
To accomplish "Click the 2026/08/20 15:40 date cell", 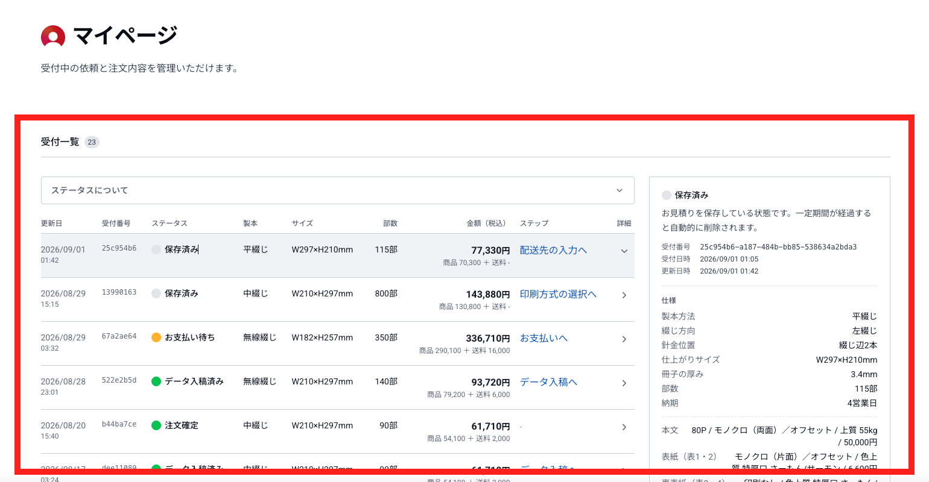I will 63,430.
